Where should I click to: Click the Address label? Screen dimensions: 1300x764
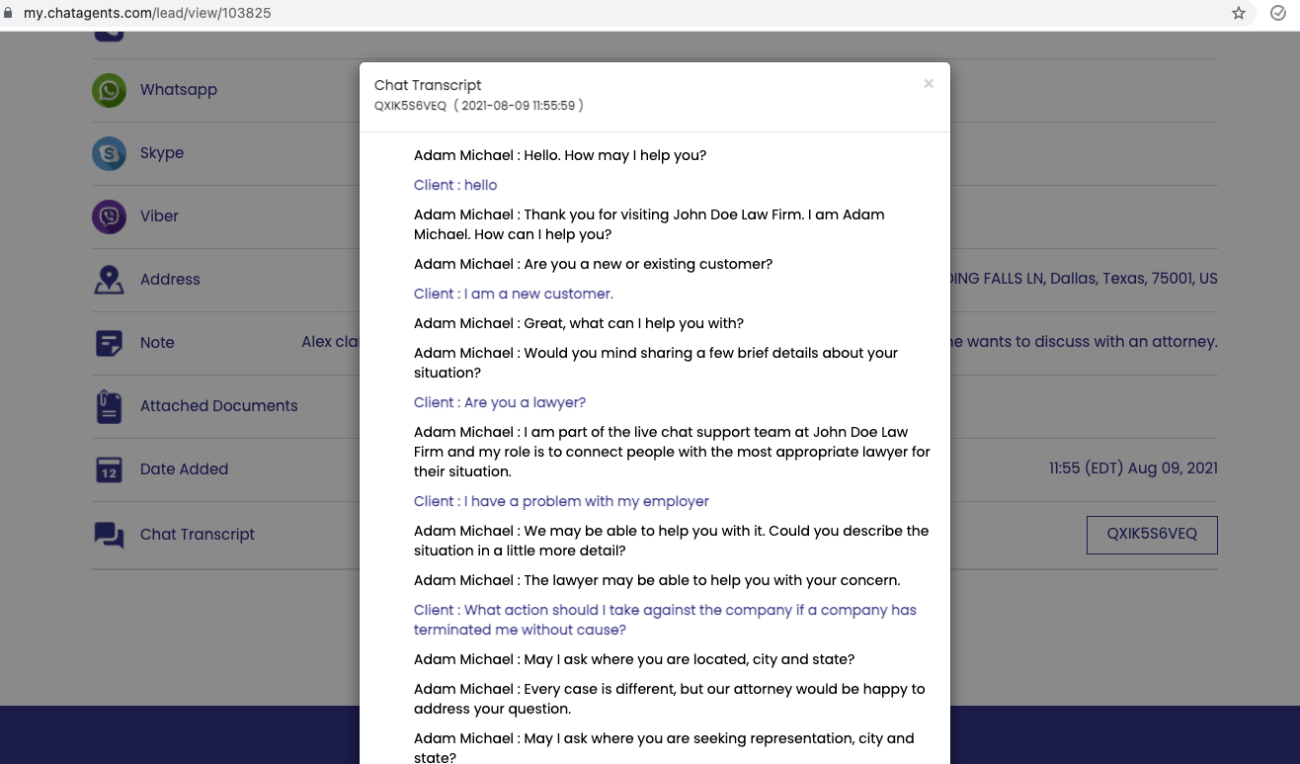click(170, 280)
